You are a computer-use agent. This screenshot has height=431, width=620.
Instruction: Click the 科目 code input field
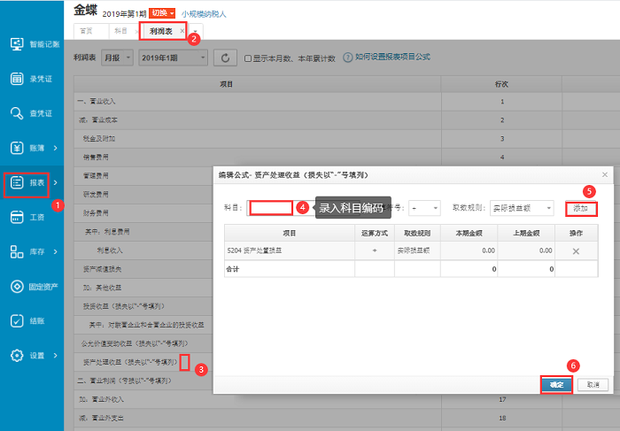pyautogui.click(x=270, y=208)
